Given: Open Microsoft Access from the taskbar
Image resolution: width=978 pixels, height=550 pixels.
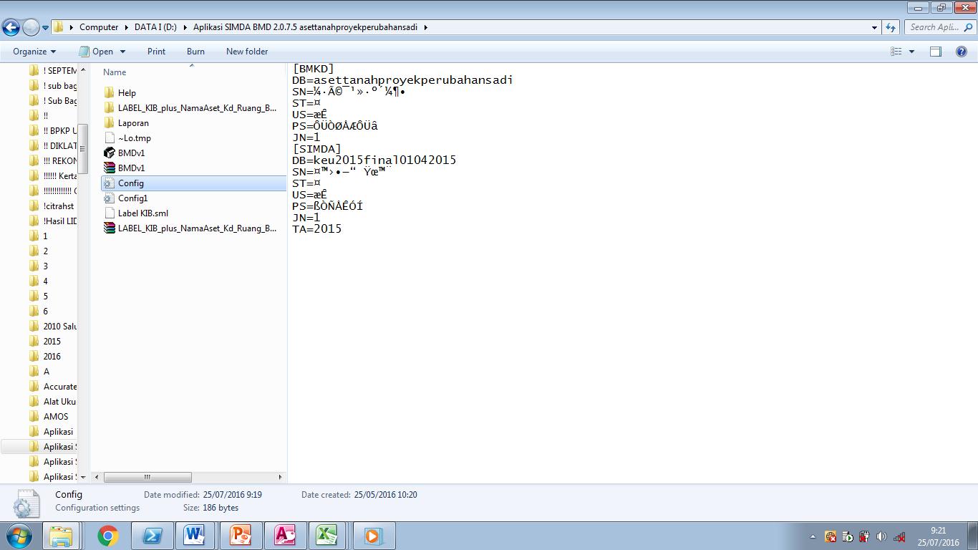Looking at the screenshot, I should tap(284, 536).
